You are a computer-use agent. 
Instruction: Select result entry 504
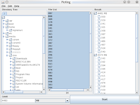click(x=103, y=48)
